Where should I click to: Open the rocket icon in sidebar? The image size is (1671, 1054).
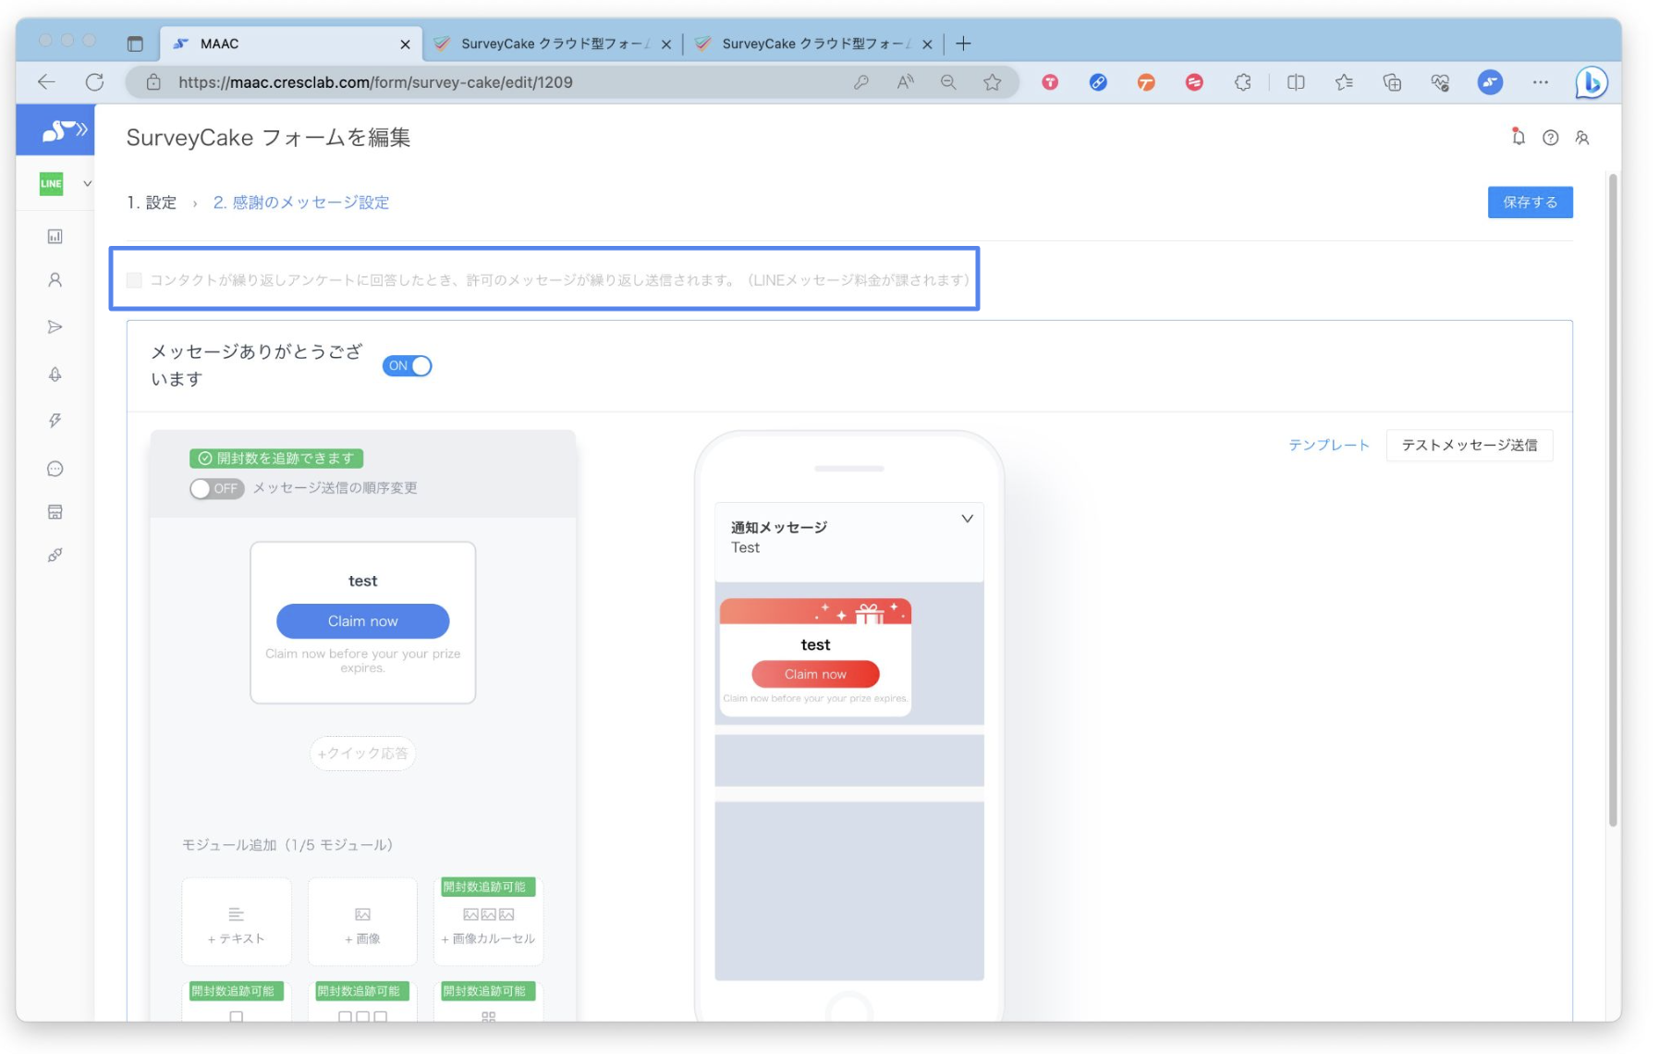pos(55,374)
